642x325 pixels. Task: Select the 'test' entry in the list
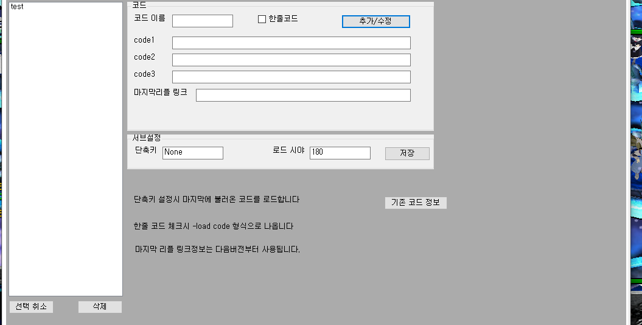tap(18, 7)
